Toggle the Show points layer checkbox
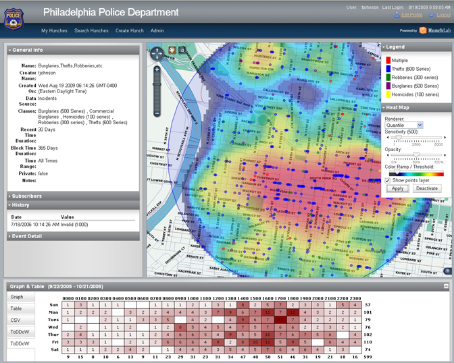The image size is (454, 363). pos(387,180)
